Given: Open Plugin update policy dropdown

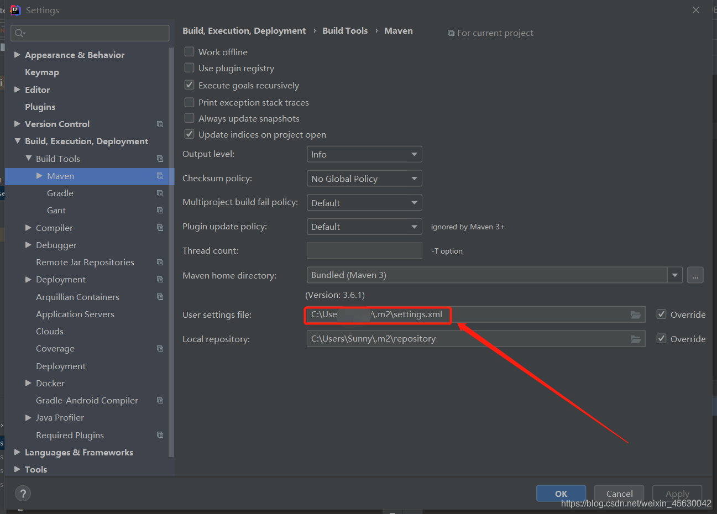Looking at the screenshot, I should click(x=364, y=227).
